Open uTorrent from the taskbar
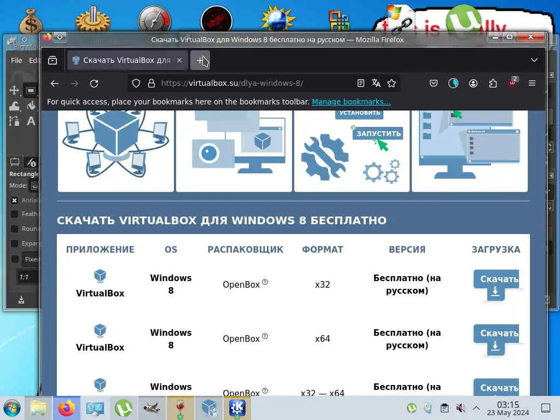 point(123,408)
